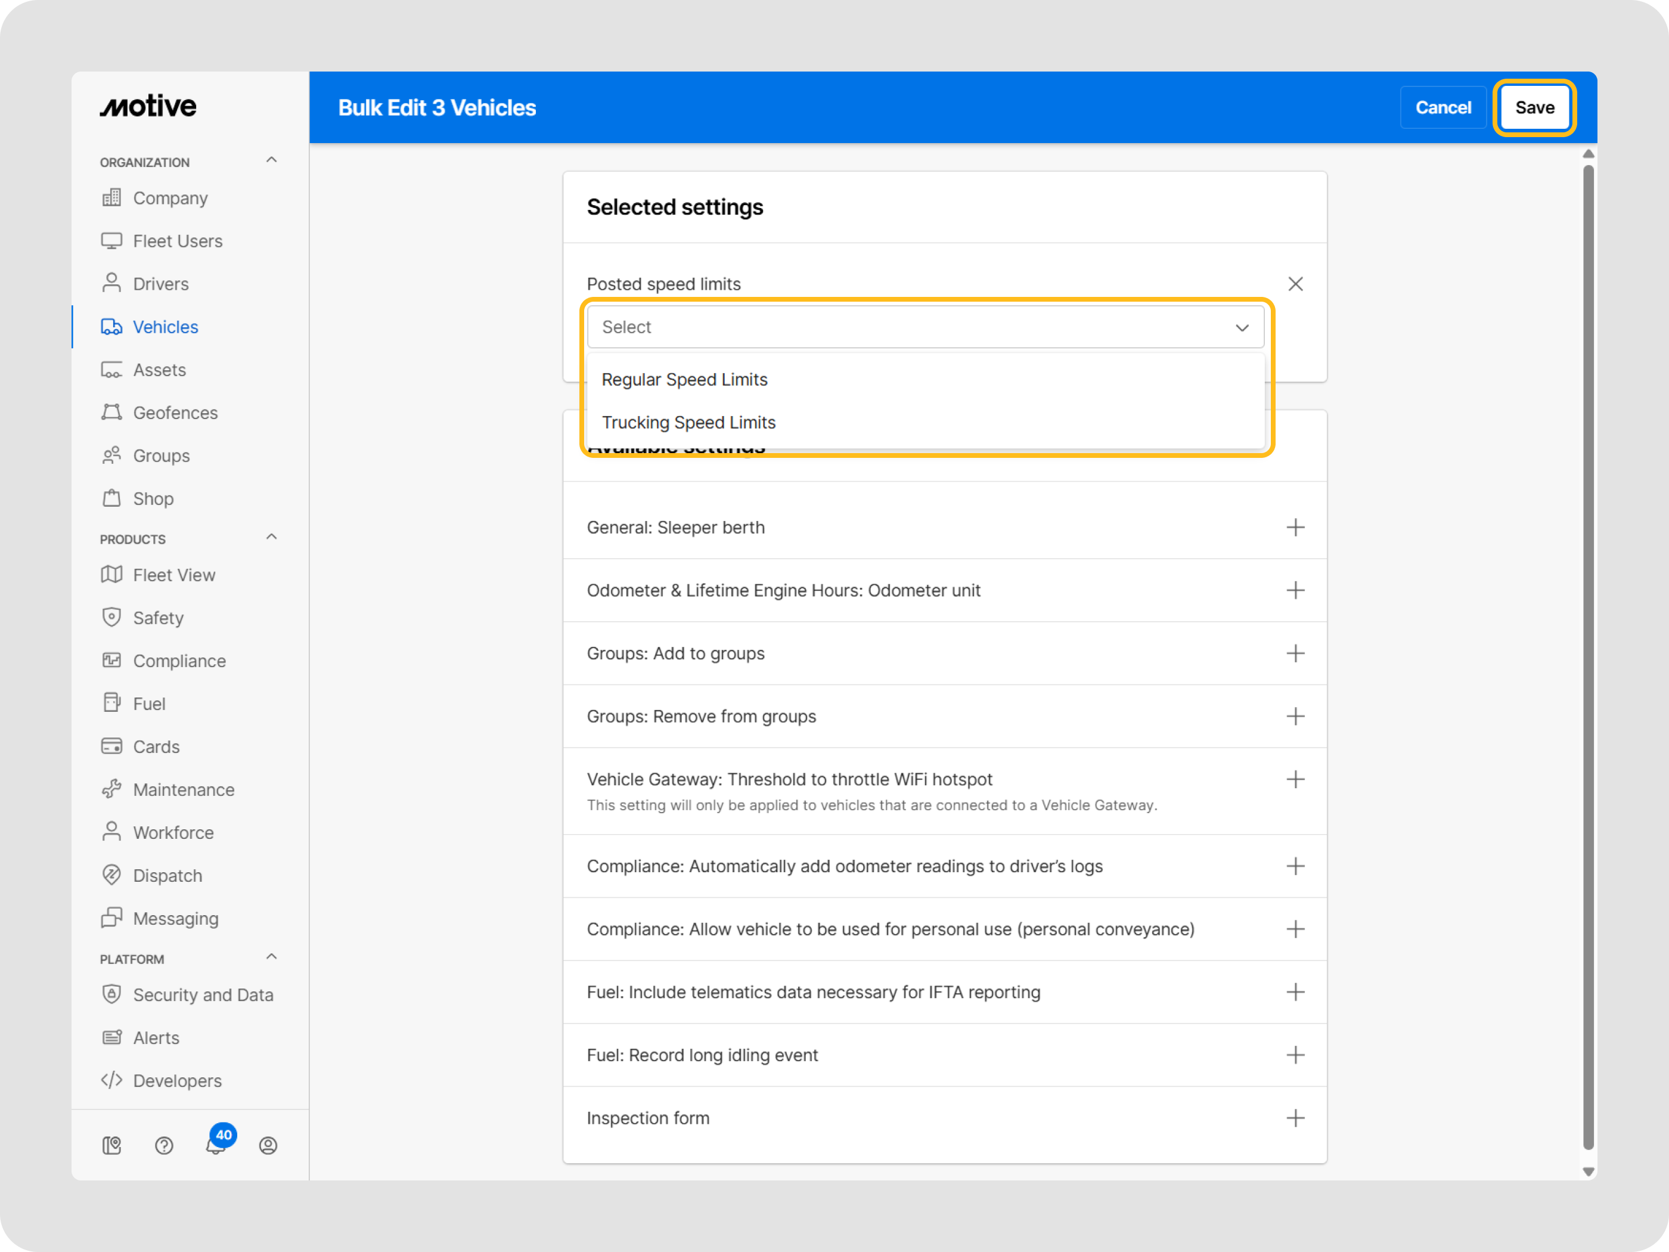1669x1252 pixels.
Task: Add the General: Sleeper berth setting
Action: [x=1295, y=528]
